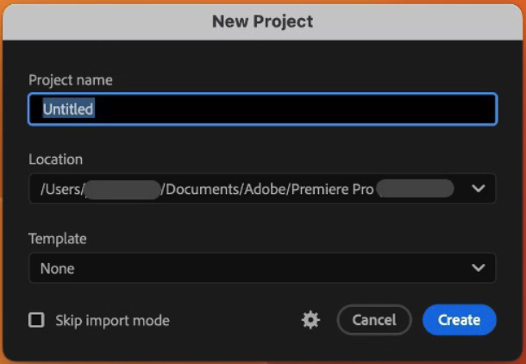
Task: Click the 'Location' label
Action: pos(56,160)
